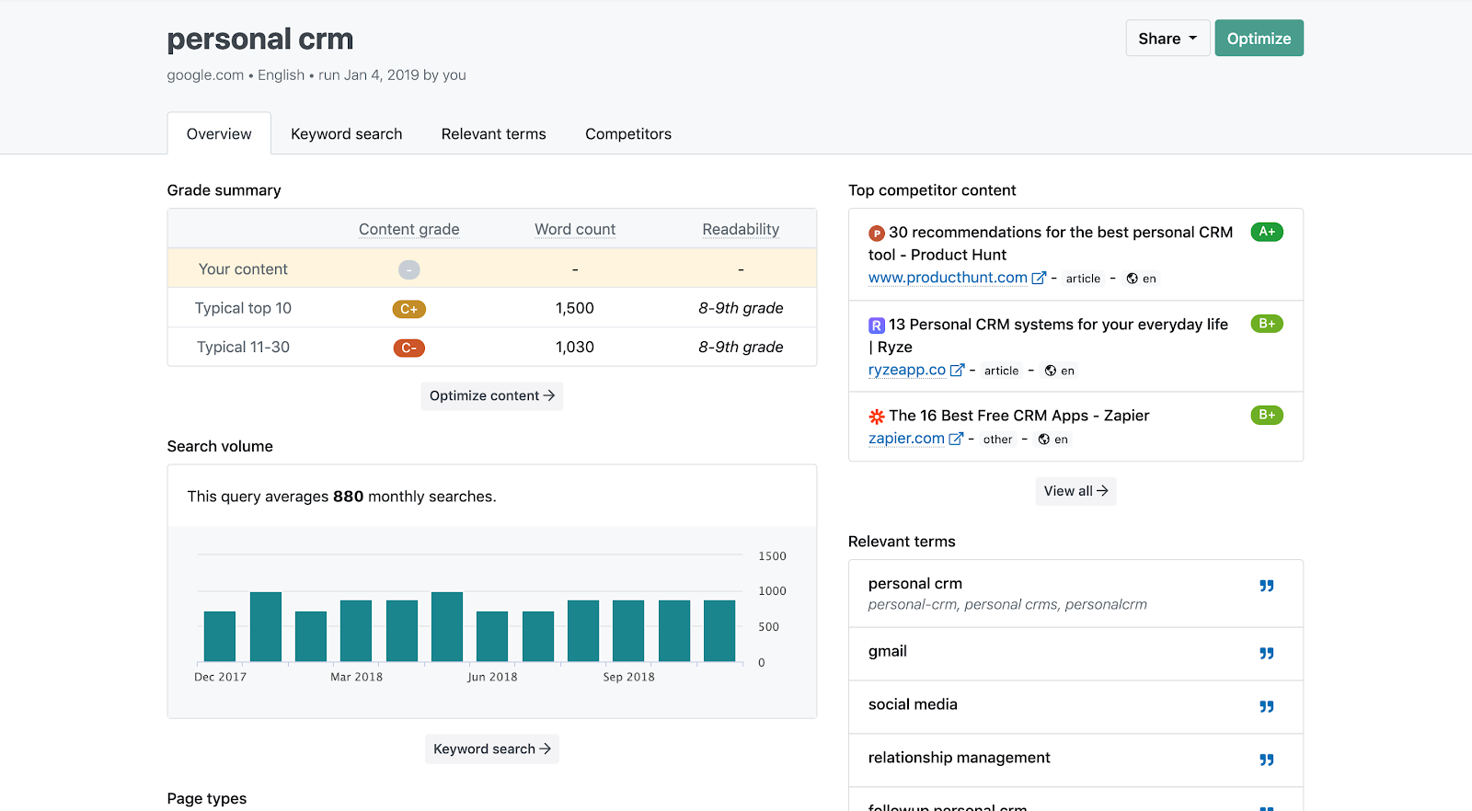1472x811 pixels.
Task: Open the ryzeapp.co link
Action: [x=907, y=370]
